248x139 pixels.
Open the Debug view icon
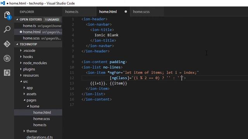(x=7, y=58)
